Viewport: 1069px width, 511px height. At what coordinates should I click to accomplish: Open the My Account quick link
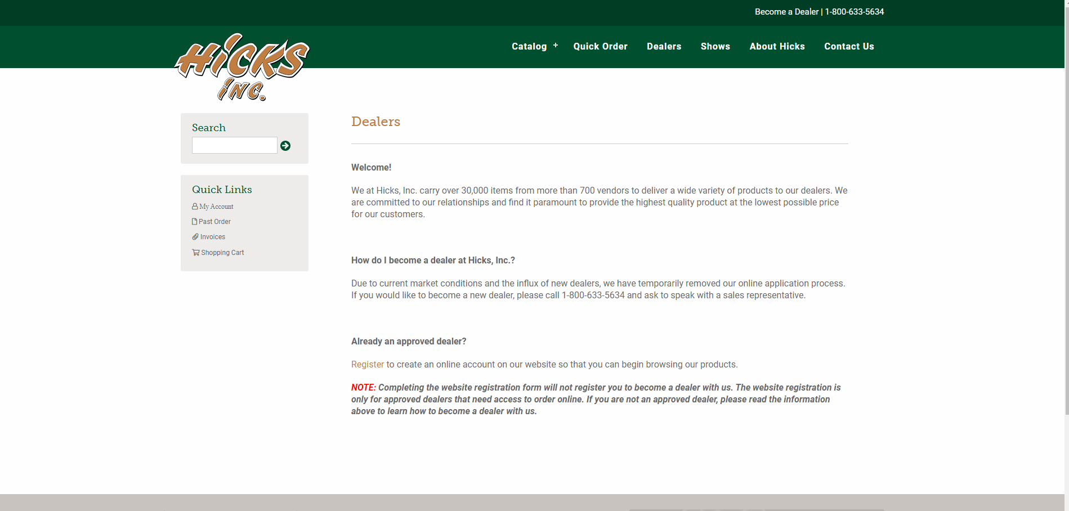coord(216,207)
